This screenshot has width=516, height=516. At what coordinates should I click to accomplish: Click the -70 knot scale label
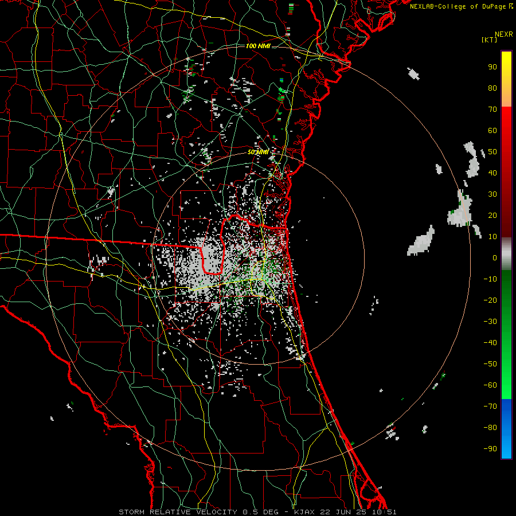[x=490, y=406]
